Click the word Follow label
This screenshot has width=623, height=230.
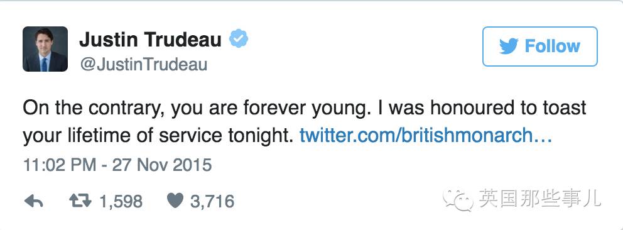click(x=552, y=47)
